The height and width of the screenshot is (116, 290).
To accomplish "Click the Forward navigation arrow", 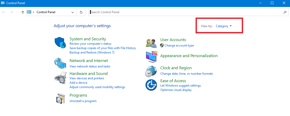I will (x=11, y=12).
